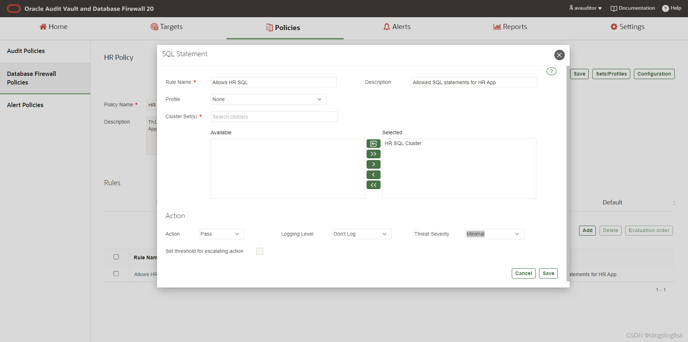
Task: Close the SQL Statement dialog
Action: (559, 55)
